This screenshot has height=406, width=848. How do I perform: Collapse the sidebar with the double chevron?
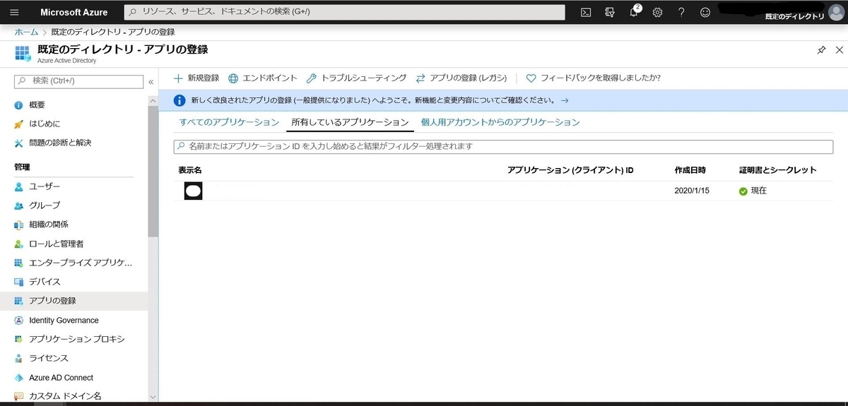pos(151,81)
